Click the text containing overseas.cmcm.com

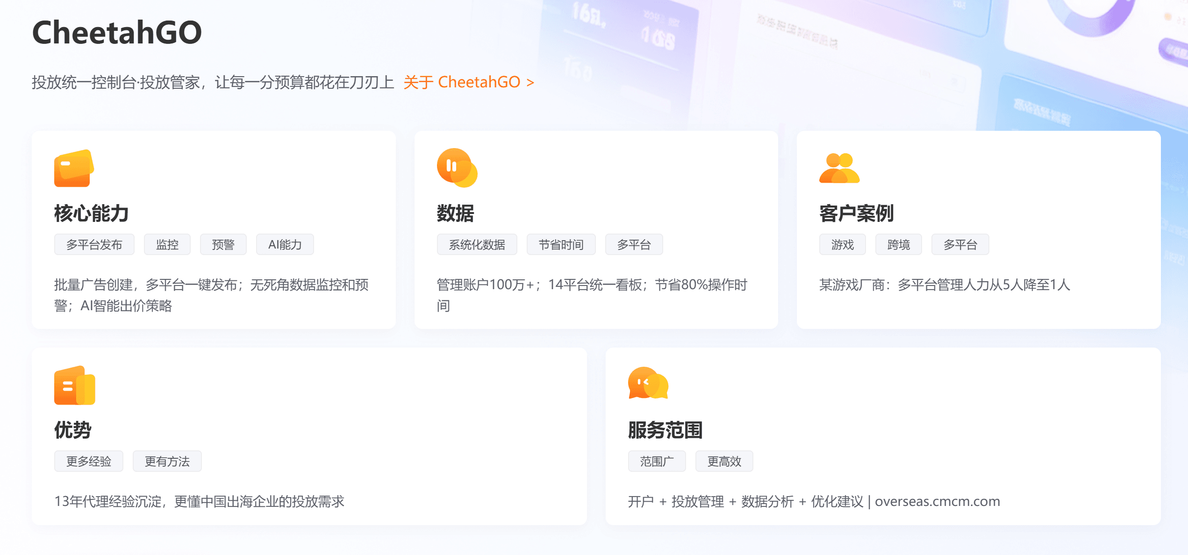click(x=814, y=501)
